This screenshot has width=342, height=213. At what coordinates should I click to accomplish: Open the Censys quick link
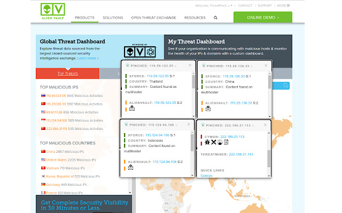pos(206,176)
